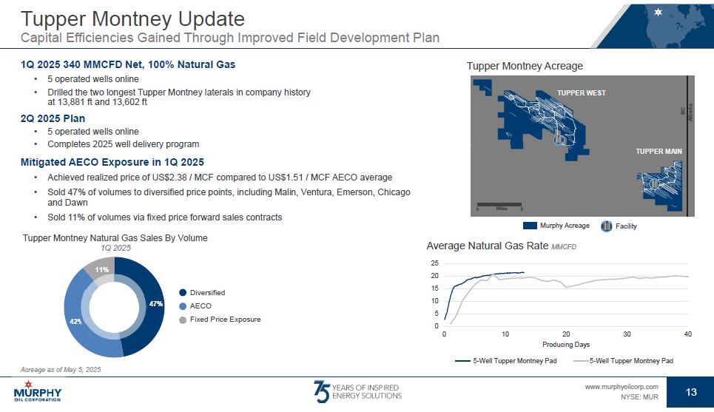Open the www.murphyoilcorp.com link
Image resolution: width=714 pixels, height=412 pixels.
pos(622,387)
